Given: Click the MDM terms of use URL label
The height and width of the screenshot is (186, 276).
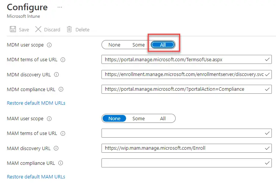Looking at the screenshot, I should [x=32, y=60].
